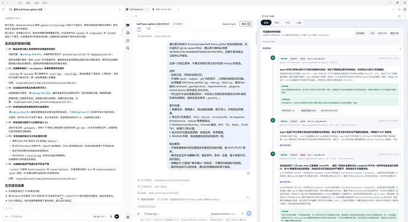Click the copy icon below the user message
This screenshot has height=222, width=408.
(248, 173)
